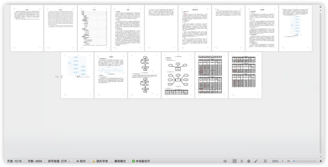Viewport: 328px width, 167px height.
Task: Click 本地备份开 status text
Action: (143, 161)
